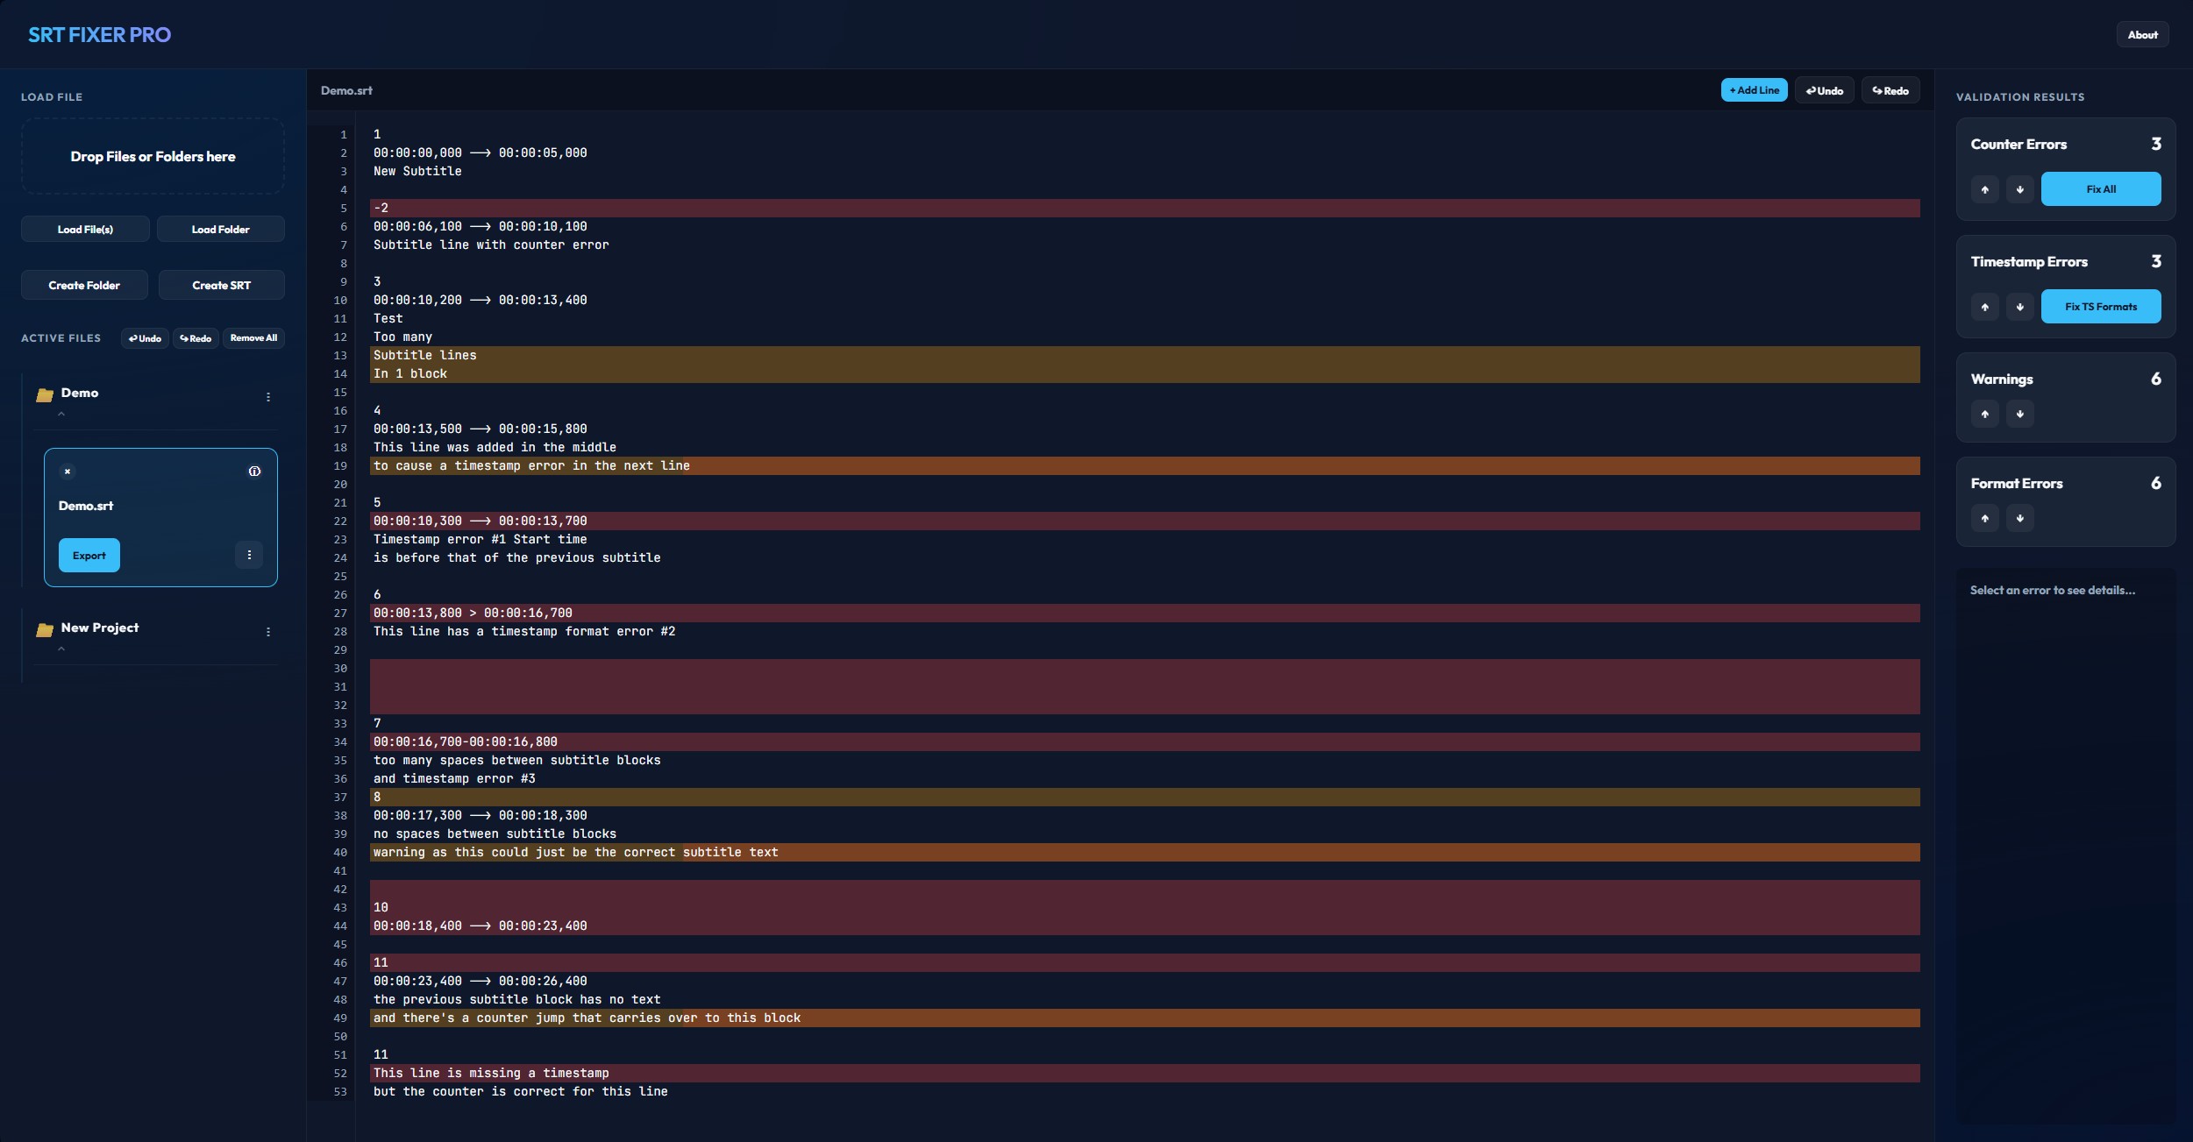The image size is (2193, 1142).
Task: Click Load File(s) button
Action: pyautogui.click(x=85, y=230)
